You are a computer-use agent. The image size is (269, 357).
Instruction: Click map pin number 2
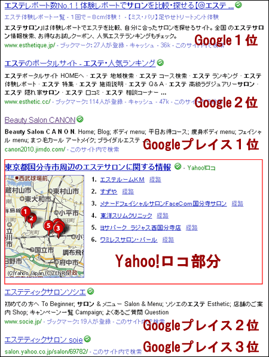coord(32,219)
